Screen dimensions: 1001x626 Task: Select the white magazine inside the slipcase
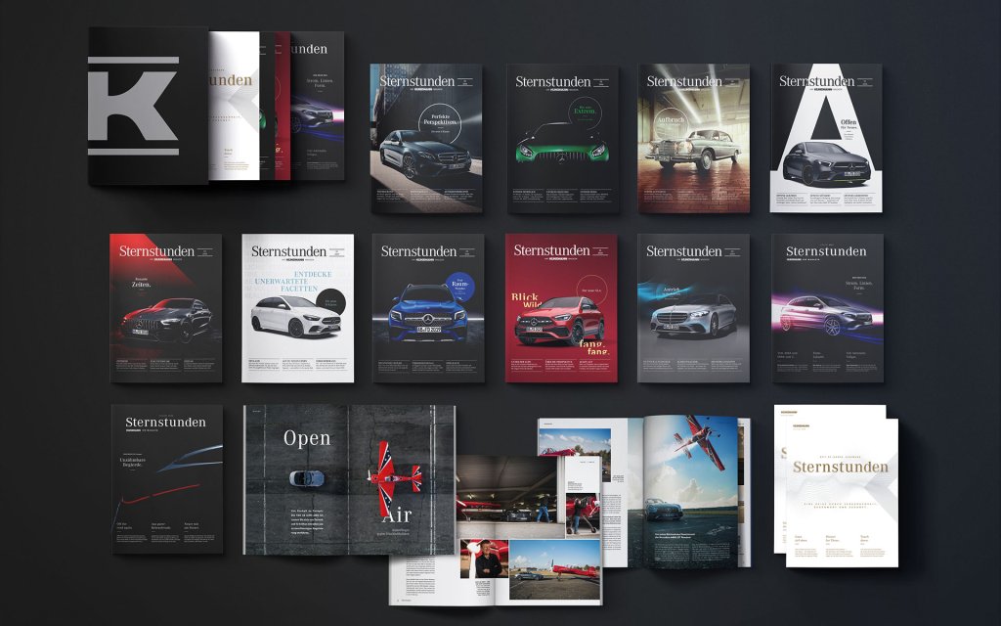coord(234,106)
